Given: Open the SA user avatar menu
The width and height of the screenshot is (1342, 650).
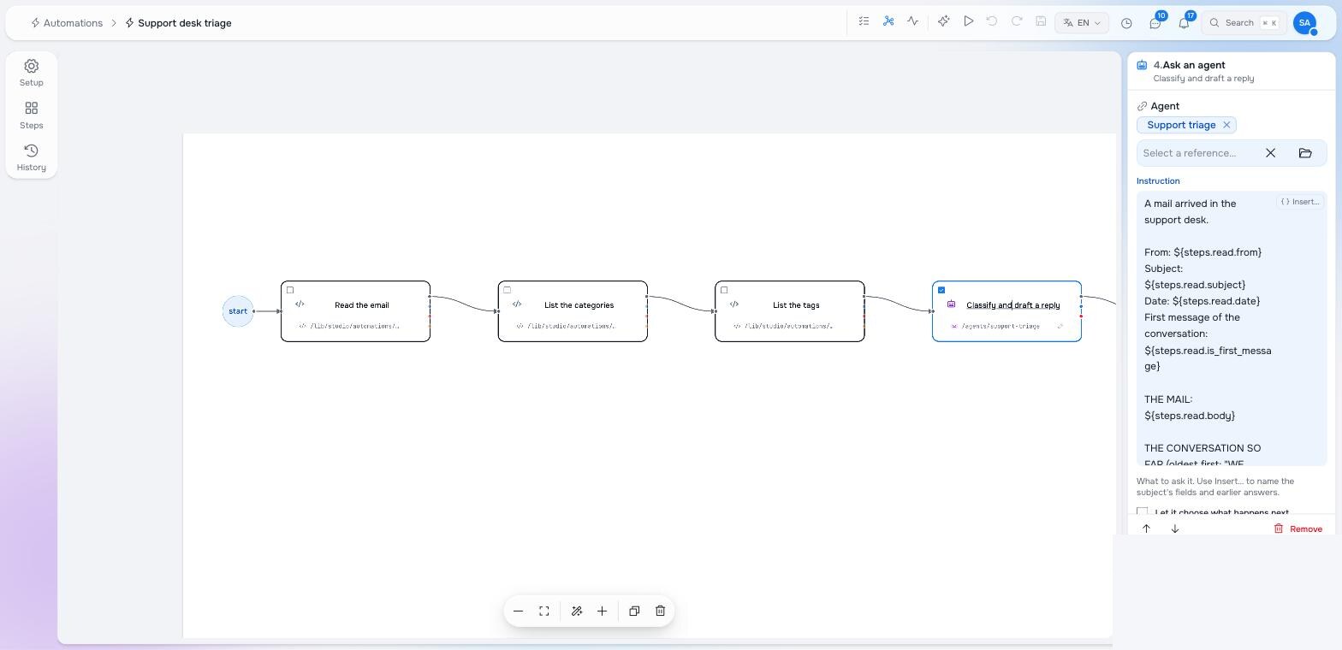Looking at the screenshot, I should [x=1304, y=23].
